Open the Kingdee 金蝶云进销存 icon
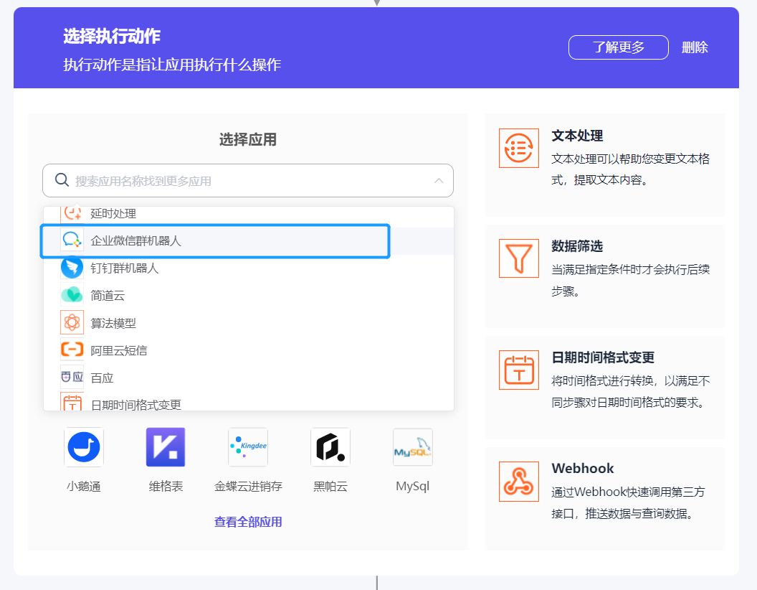757x590 pixels. [248, 447]
